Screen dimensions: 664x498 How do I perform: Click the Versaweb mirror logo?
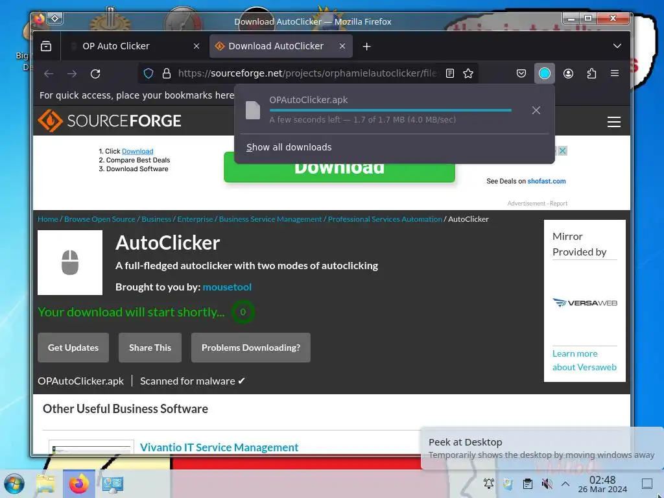[584, 302]
